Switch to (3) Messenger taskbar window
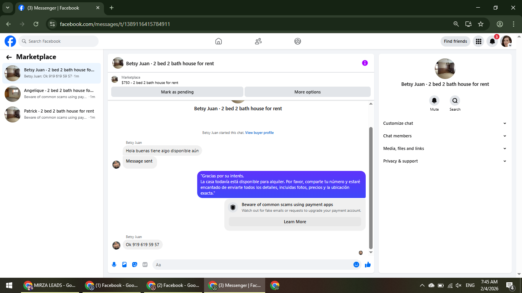The image size is (522, 293). point(235,285)
